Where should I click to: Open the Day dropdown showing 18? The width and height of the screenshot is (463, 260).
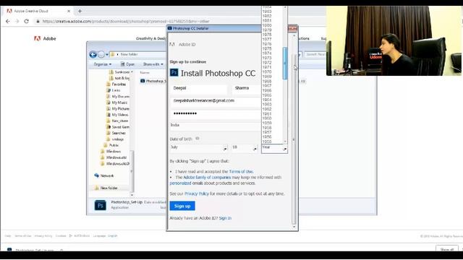point(245,147)
